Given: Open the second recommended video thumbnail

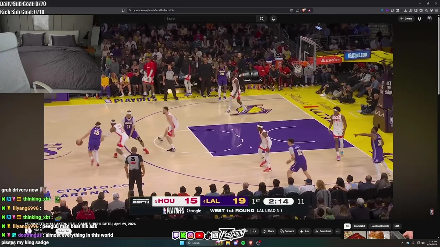Looking at the screenshot, I should point(378,235).
